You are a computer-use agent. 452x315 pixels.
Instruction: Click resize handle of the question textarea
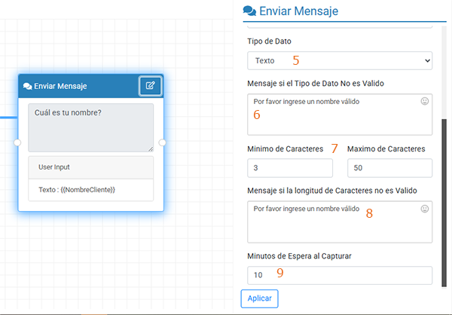point(150,148)
